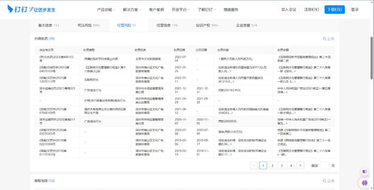Select the 传播的视听节目含禁止内容 cell
The height and width of the screenshot is (190, 374).
coord(101,59)
